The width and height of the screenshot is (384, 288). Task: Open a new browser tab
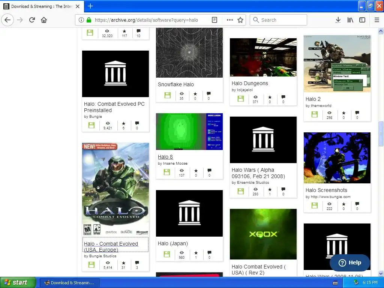[90, 6]
